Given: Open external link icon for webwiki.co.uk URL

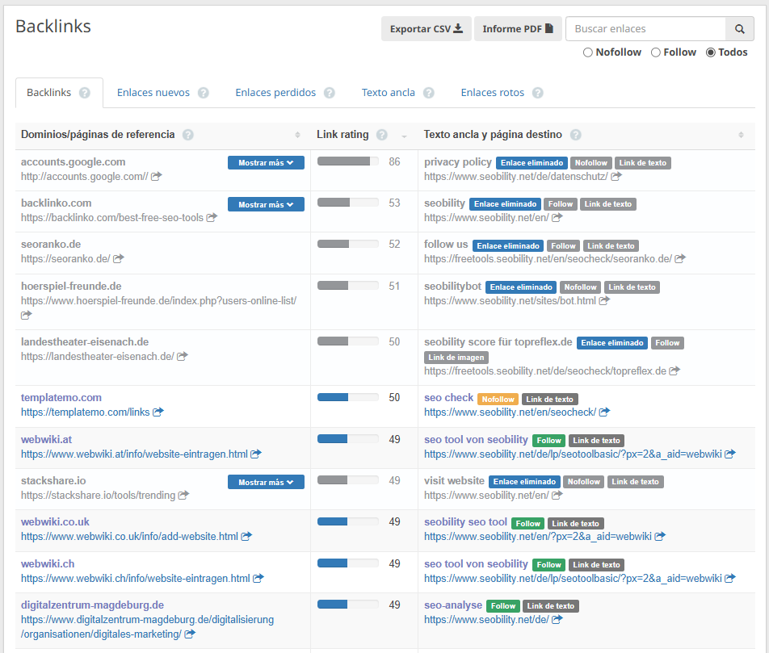Looking at the screenshot, I should coord(246,536).
